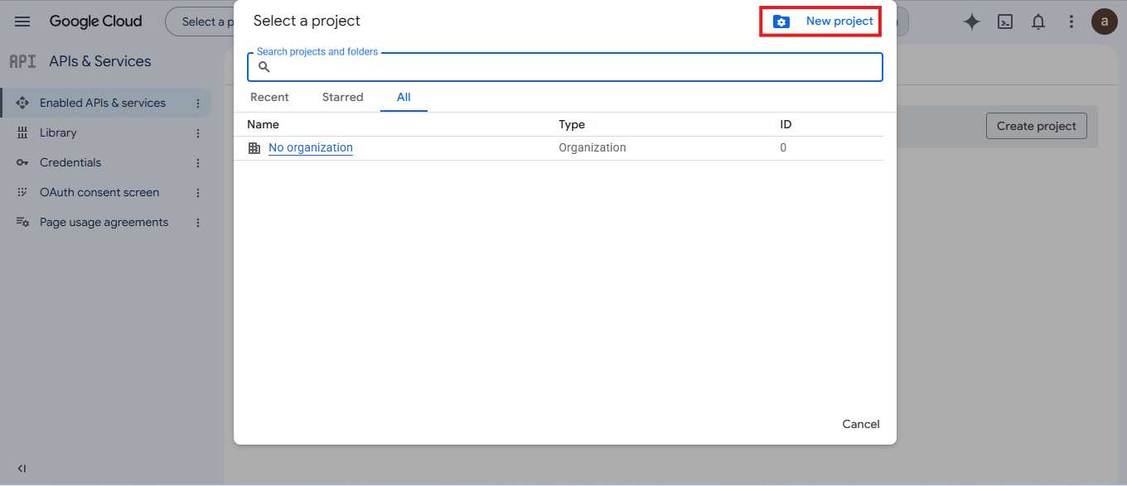This screenshot has height=486, width=1127.
Task: Open the main navigation hamburger menu
Action: click(x=22, y=22)
